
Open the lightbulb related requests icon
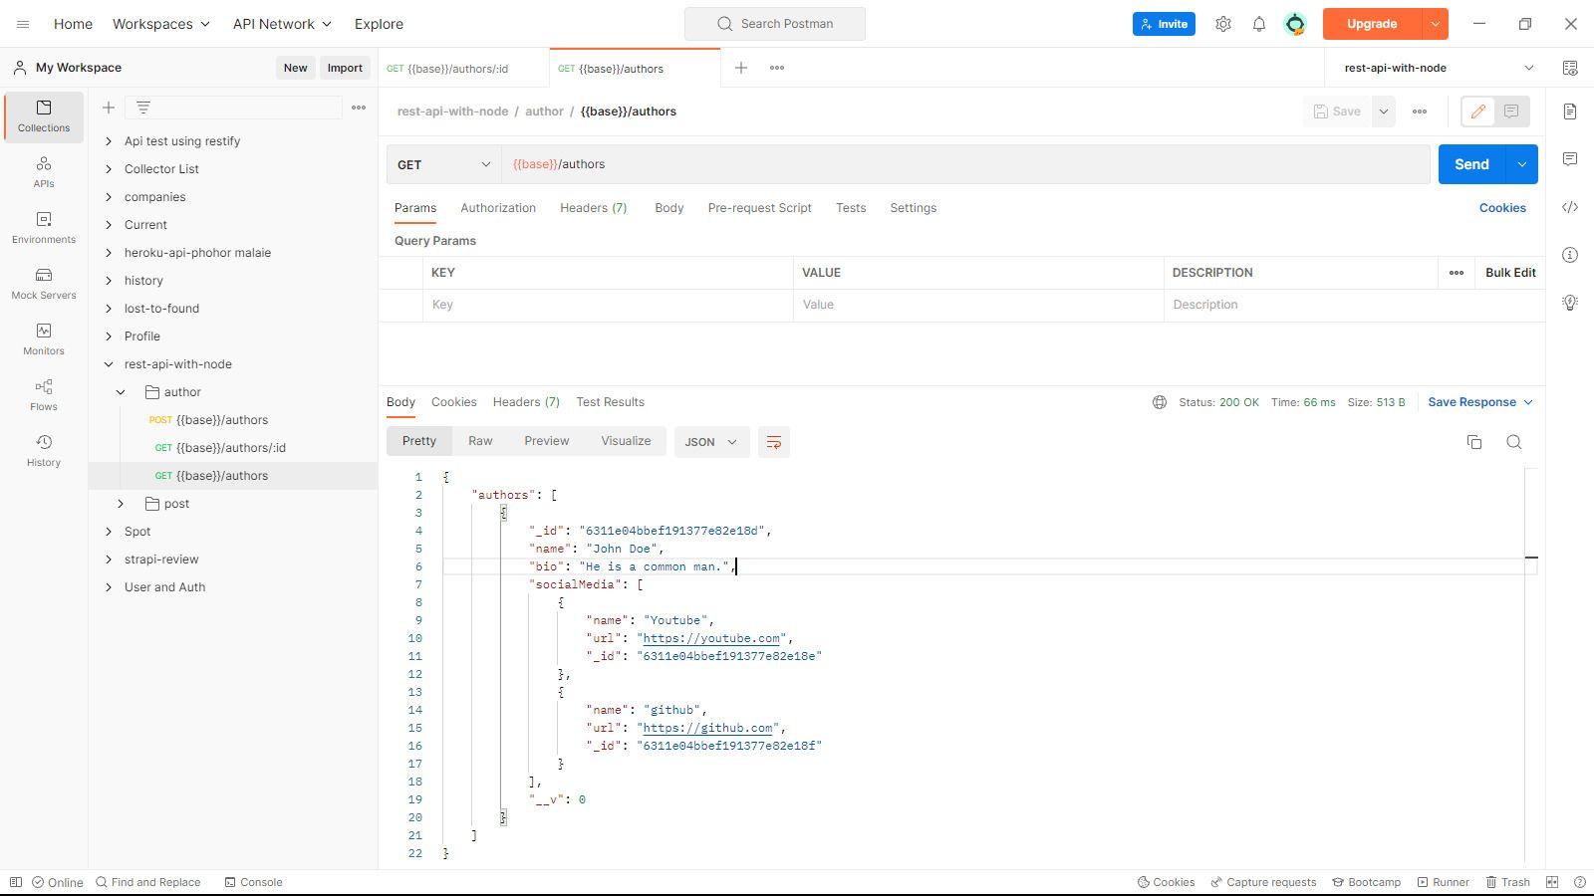pyautogui.click(x=1570, y=303)
